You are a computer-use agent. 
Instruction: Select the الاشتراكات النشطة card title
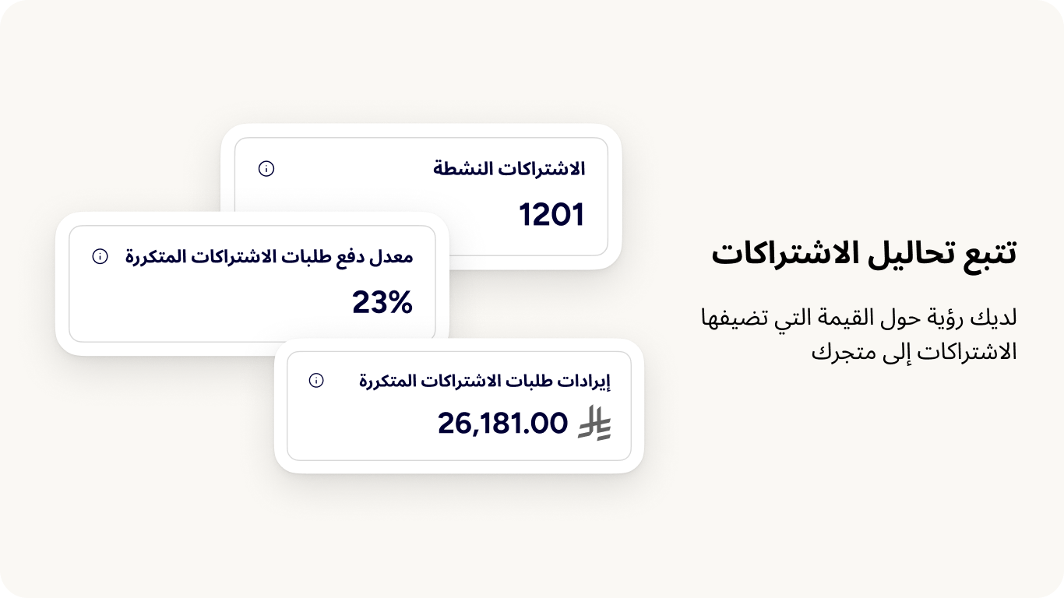click(509, 168)
